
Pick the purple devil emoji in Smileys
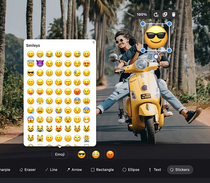click(40, 64)
